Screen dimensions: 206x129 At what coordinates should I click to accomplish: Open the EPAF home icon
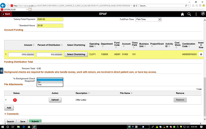tap(183, 14)
